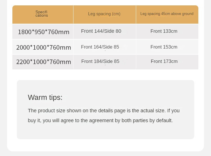Click the Front 173cm cell
This screenshot has height=156, width=211.
167,62
